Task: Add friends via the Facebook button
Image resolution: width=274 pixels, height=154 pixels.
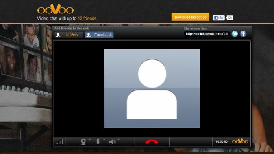Action: tap(99, 35)
